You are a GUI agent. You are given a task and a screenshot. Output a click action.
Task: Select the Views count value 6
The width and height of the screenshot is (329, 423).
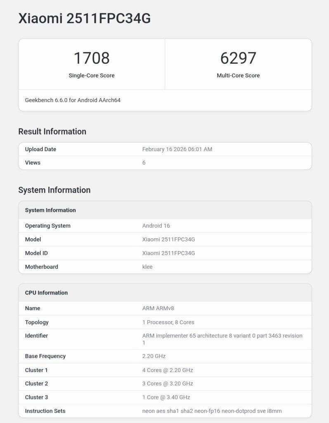144,163
